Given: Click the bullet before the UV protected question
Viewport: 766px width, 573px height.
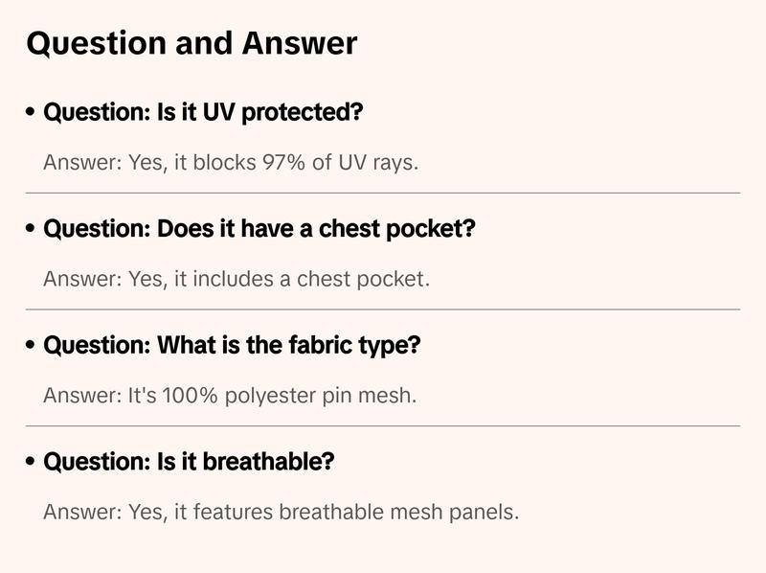Looking at the screenshot, I should point(32,113).
